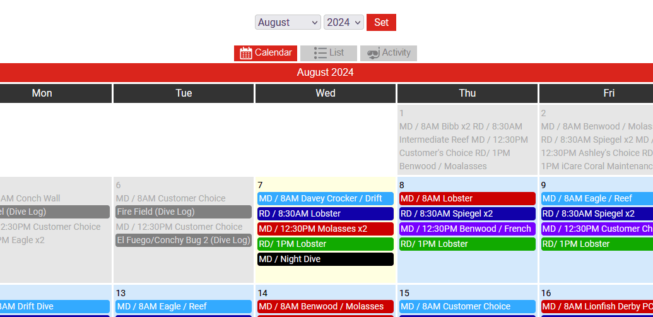Select MD / 12:30PM Molasses x2 event
Screen dimensions: 653x317
point(325,229)
